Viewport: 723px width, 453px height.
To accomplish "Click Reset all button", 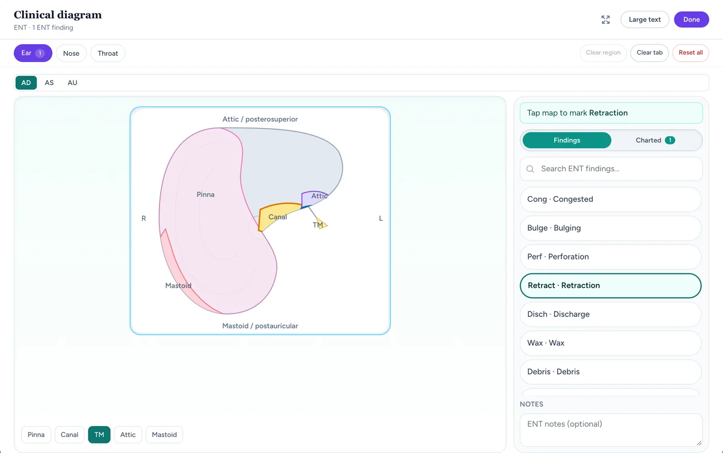I will click(x=690, y=53).
